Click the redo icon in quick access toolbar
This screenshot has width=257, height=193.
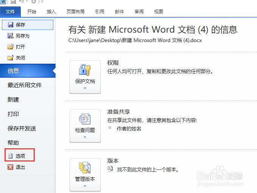point(34,2)
